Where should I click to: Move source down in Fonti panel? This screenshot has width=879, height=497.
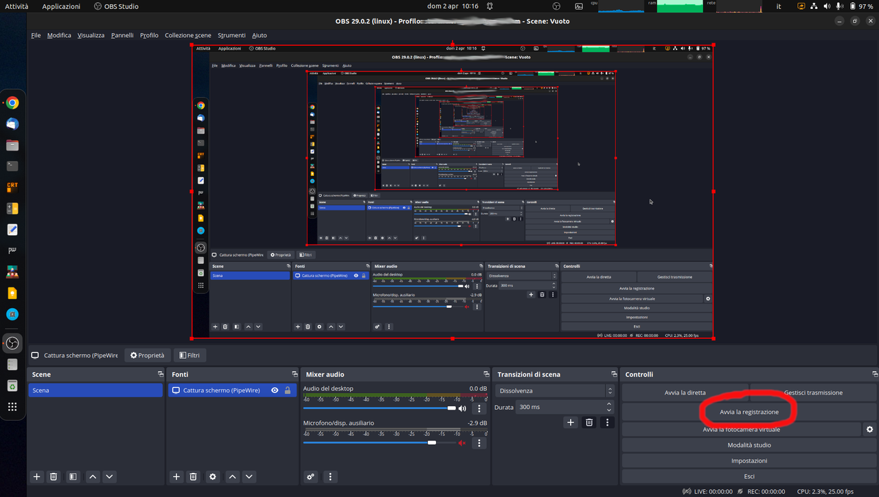pos(249,476)
